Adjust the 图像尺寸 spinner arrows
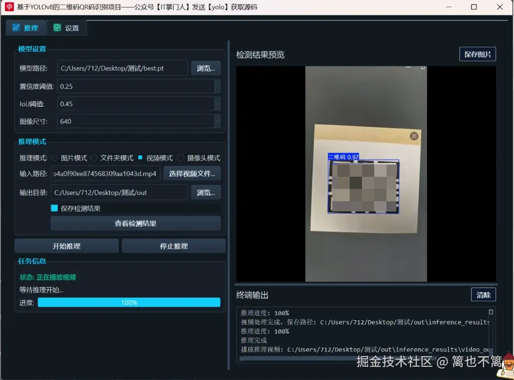Viewport: 514px width, 380px height. coord(218,122)
